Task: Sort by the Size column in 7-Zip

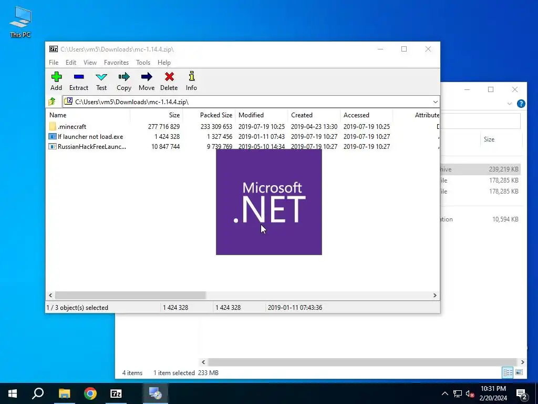Action: point(156,115)
